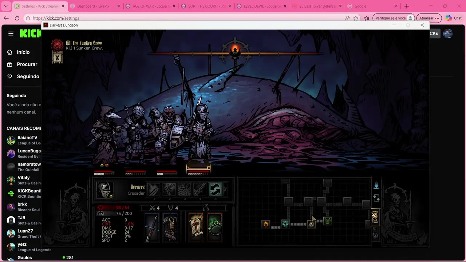Click the browser back arrow

[x=6, y=18]
